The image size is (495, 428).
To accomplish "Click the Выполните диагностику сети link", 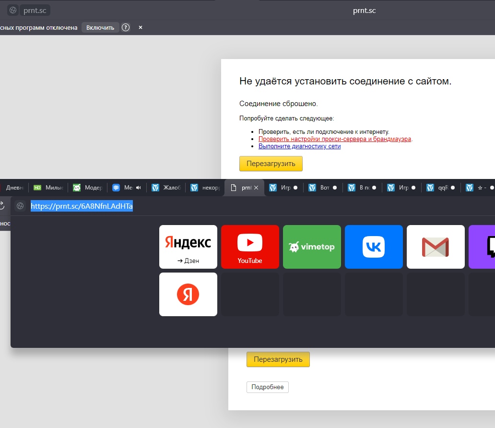I will pyautogui.click(x=299, y=146).
